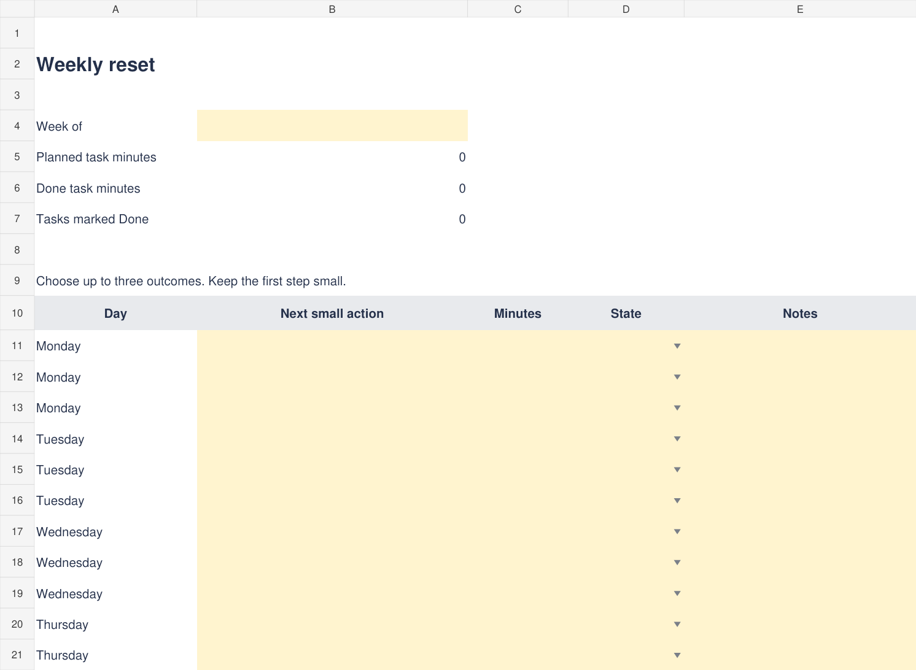Screen dimensions: 916x670
Task: Select the Done task minutes value cell
Action: pos(332,188)
